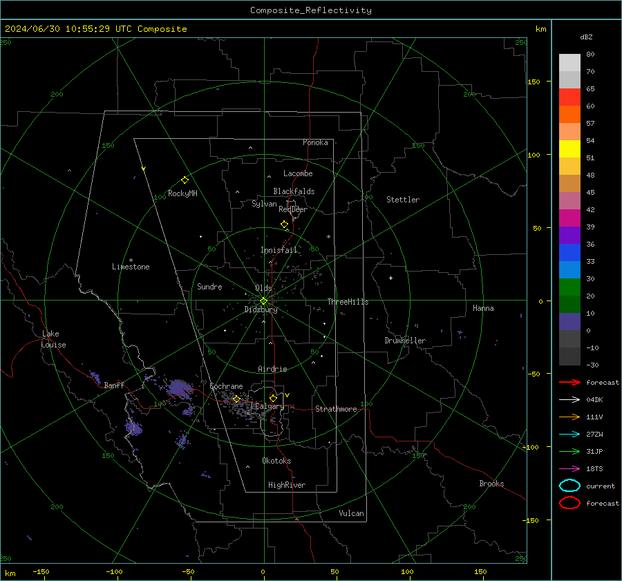The width and height of the screenshot is (622, 581).
Task: Click the Banff label
Action: 114,385
